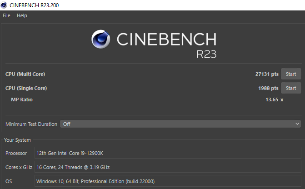Click the CPU (Multi Core) label
305x189 pixels.
coord(25,74)
